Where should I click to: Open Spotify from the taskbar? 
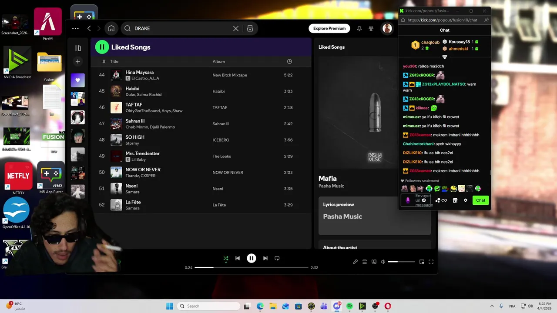click(x=349, y=306)
